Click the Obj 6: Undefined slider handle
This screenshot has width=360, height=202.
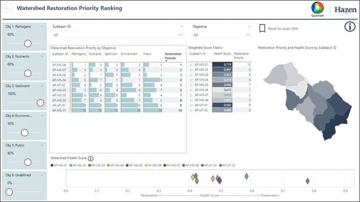9,192
